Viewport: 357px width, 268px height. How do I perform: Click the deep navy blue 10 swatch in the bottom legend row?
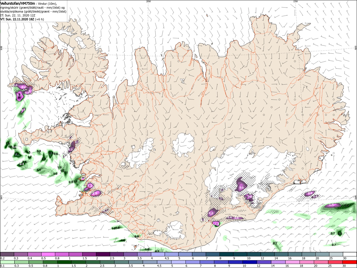249,262
